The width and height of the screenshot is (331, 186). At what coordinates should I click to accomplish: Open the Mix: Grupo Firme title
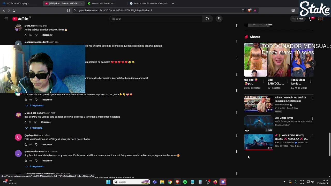[x=284, y=118]
